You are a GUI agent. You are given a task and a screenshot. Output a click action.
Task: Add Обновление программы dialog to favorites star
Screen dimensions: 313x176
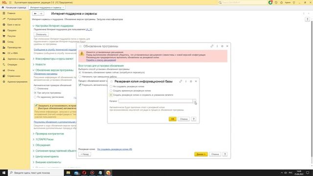80,46
